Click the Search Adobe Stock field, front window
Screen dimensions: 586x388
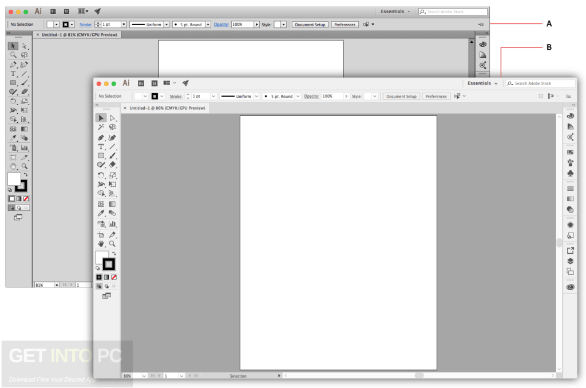pyautogui.click(x=540, y=83)
